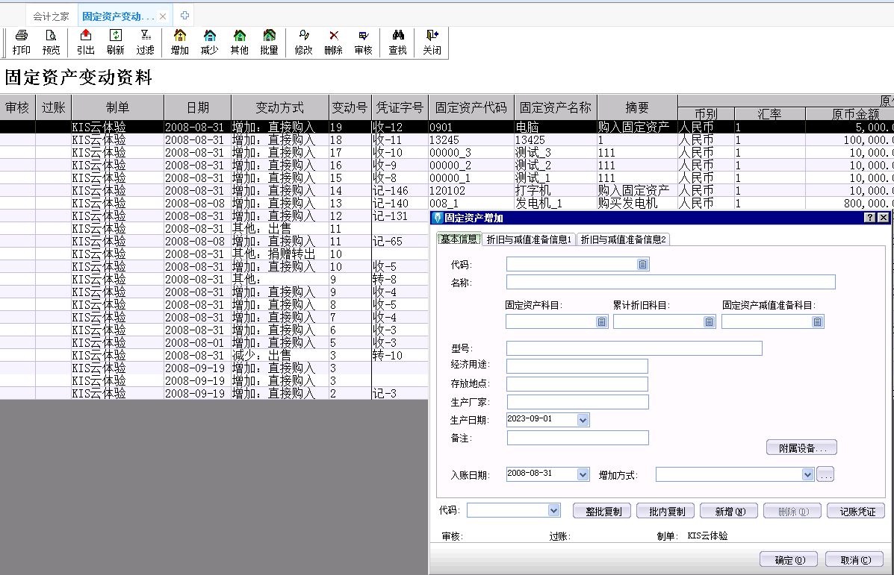Viewport: 894px width, 575px height.
Task: Click the 引出 export icon
Action: coord(86,43)
